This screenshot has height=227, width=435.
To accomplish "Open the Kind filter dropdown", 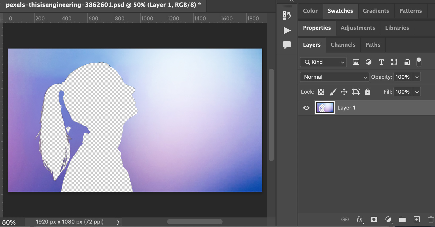I will coord(323,62).
